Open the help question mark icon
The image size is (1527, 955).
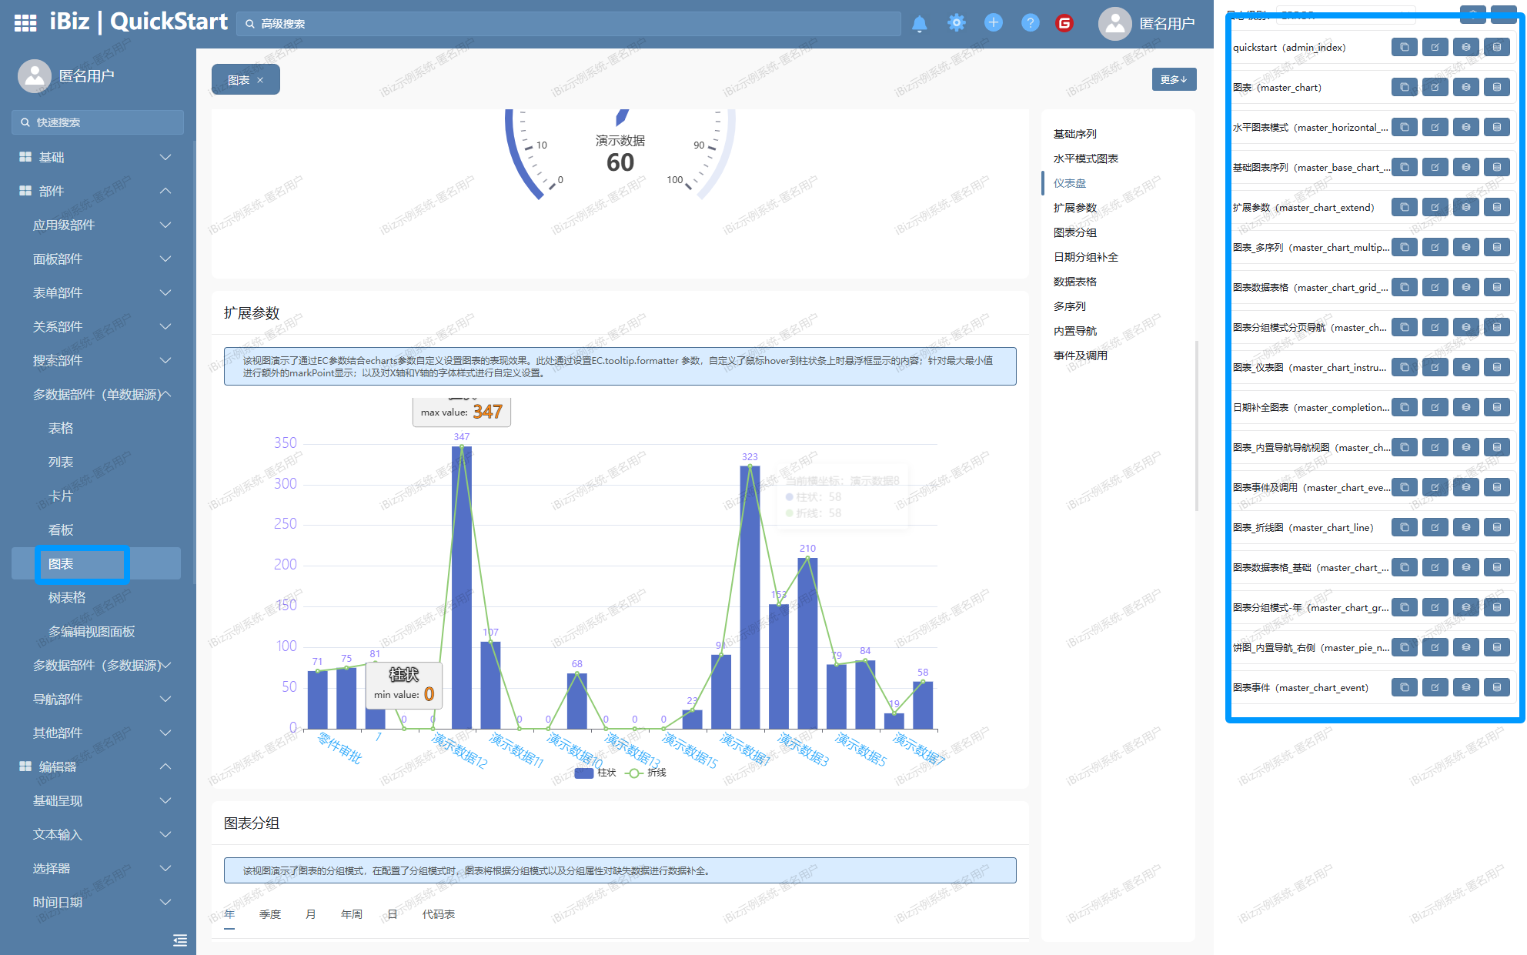pyautogui.click(x=1030, y=23)
